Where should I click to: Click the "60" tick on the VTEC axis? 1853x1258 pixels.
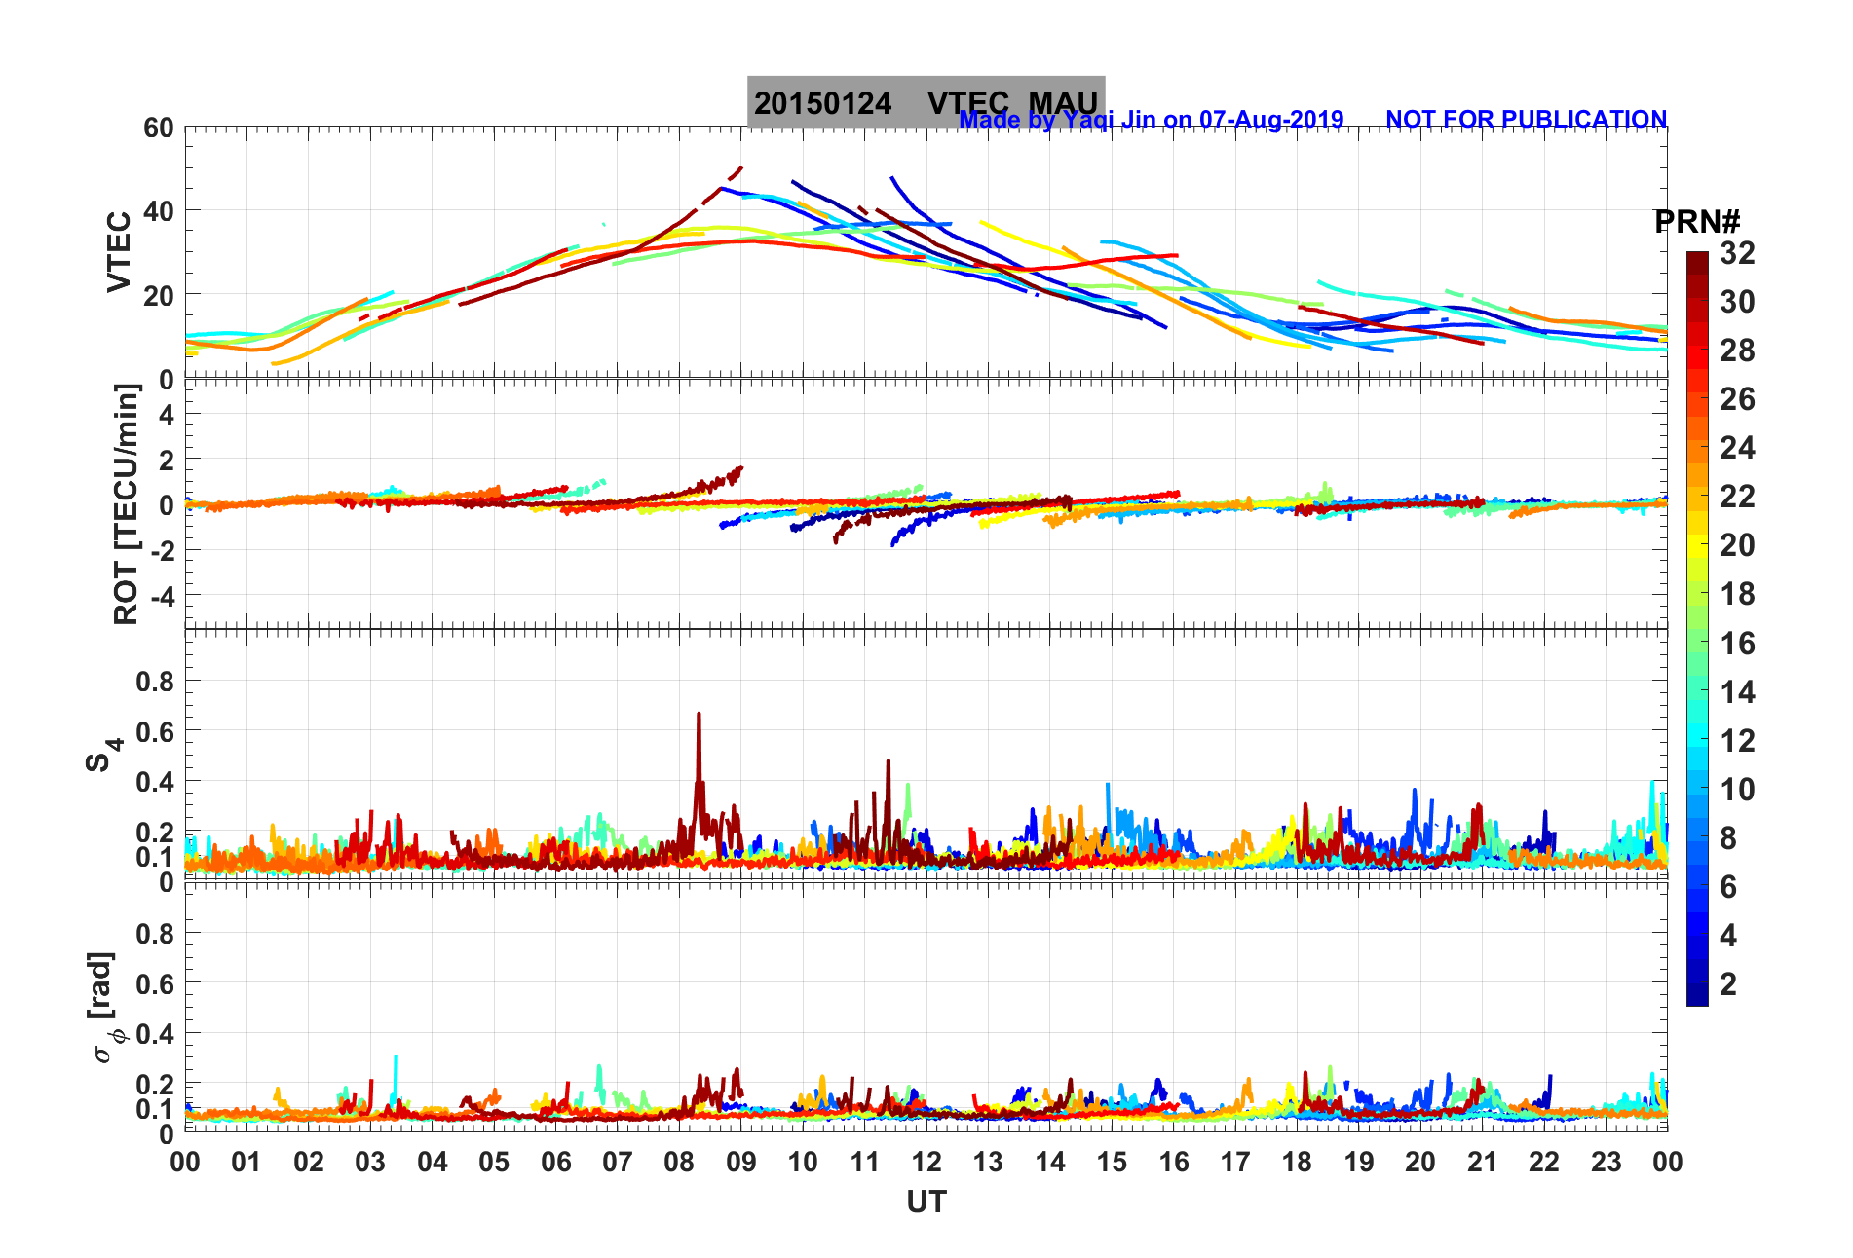pyautogui.click(x=159, y=128)
